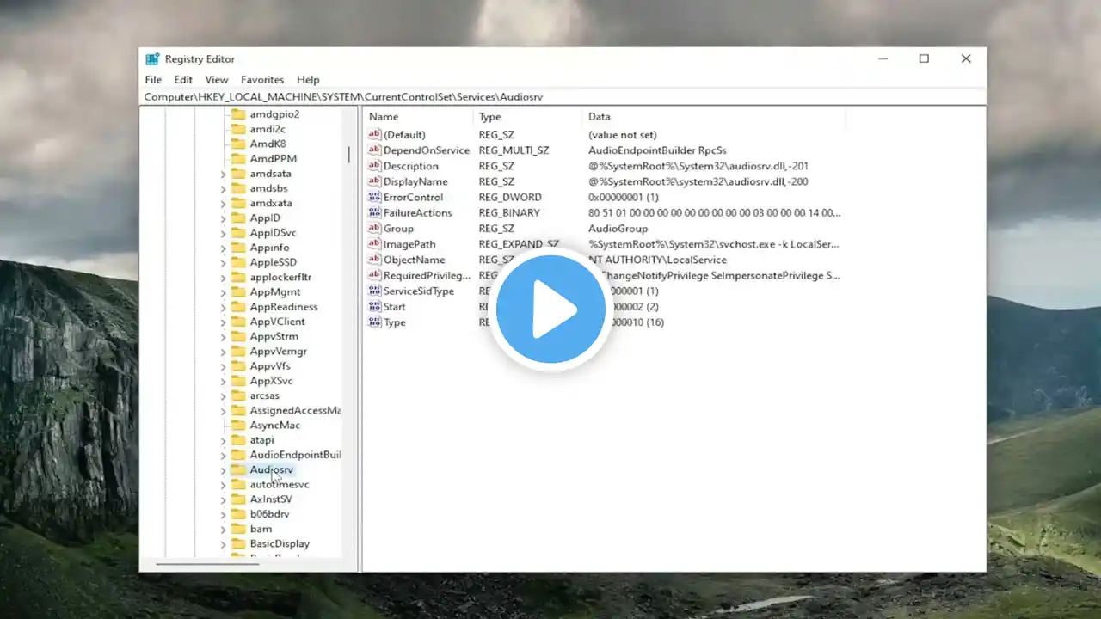Open the Edit menu

coord(183,79)
